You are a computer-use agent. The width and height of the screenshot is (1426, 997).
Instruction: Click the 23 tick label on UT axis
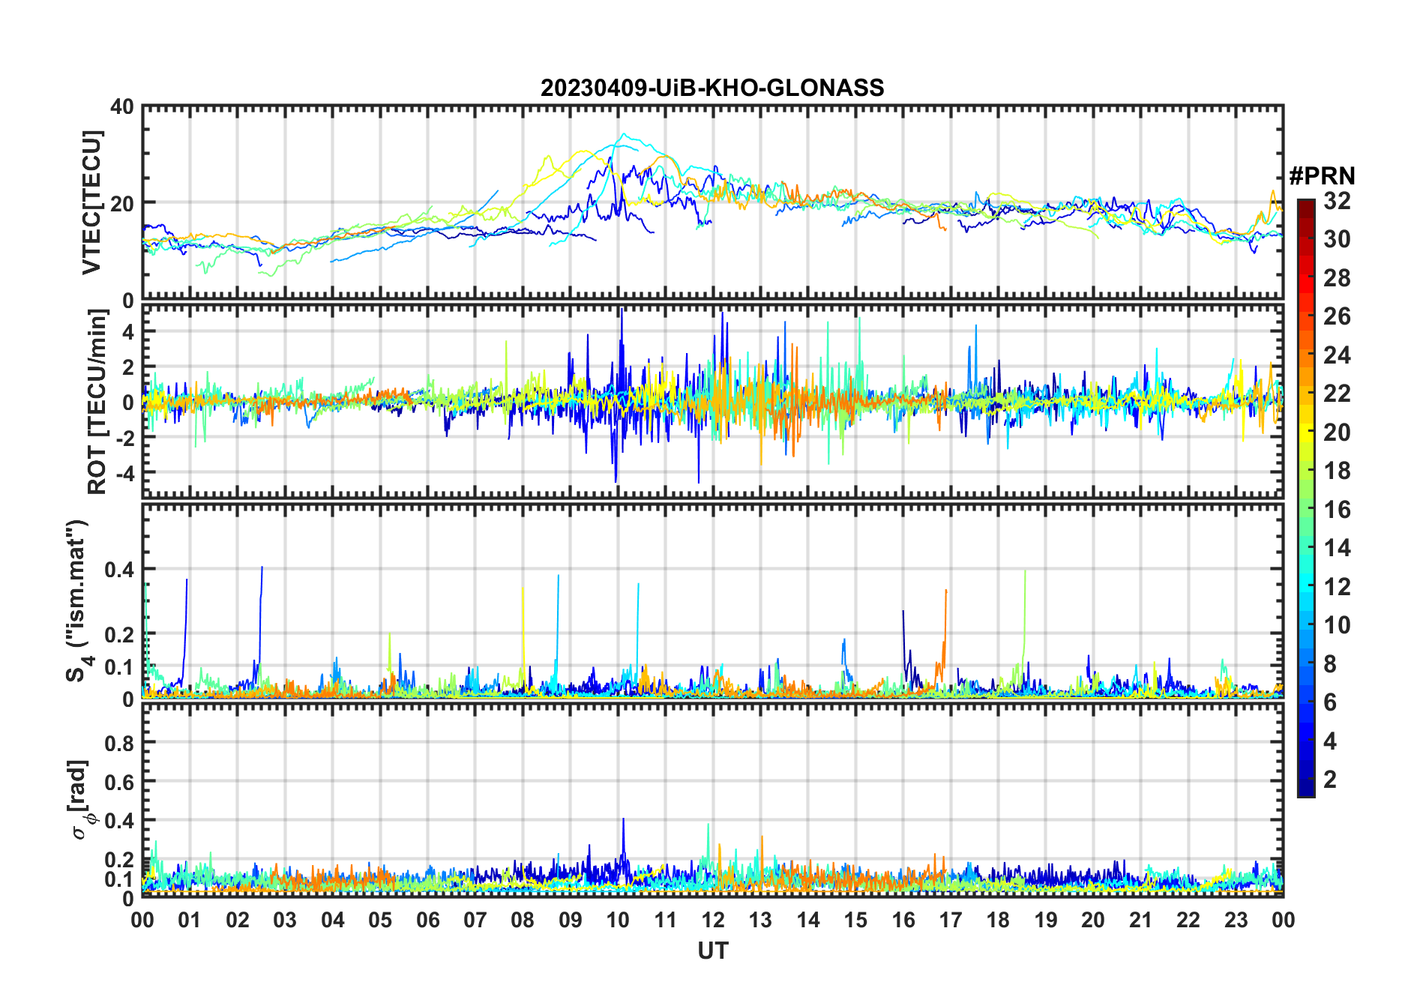pyautogui.click(x=1236, y=920)
